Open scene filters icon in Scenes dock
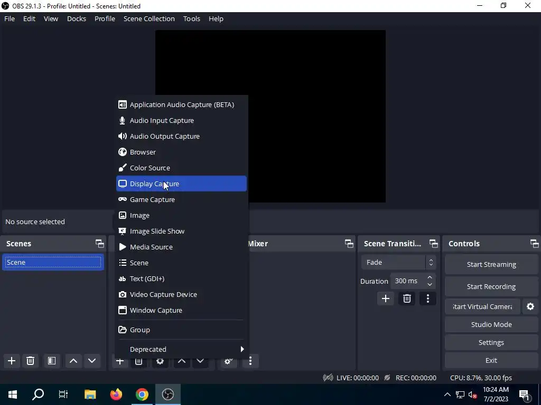The height and width of the screenshot is (405, 541). [52, 361]
